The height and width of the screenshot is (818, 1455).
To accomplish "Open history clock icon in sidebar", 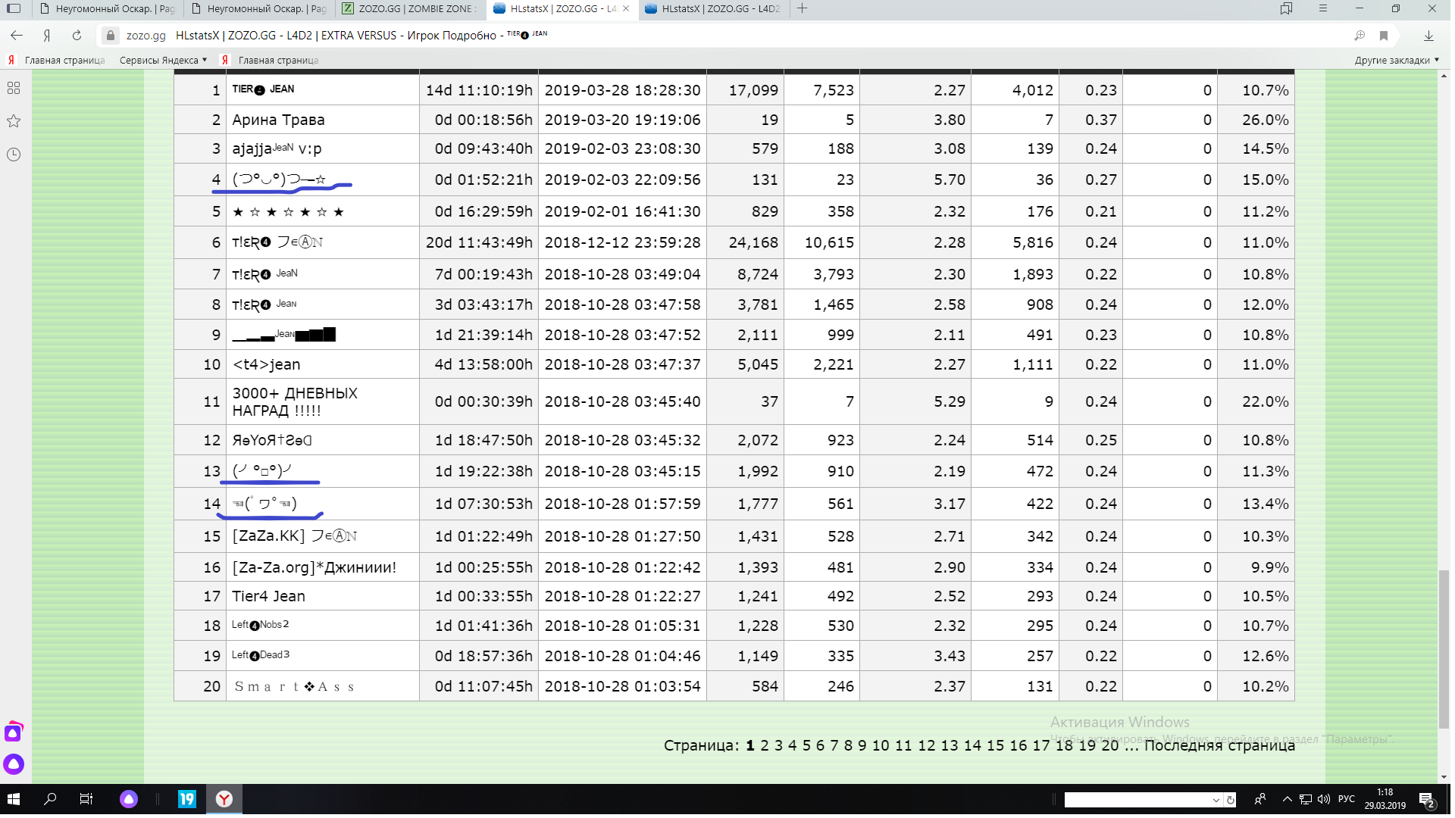I will point(14,155).
